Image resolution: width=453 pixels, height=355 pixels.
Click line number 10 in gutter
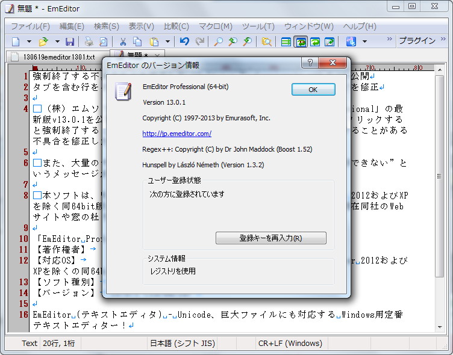[23, 239]
